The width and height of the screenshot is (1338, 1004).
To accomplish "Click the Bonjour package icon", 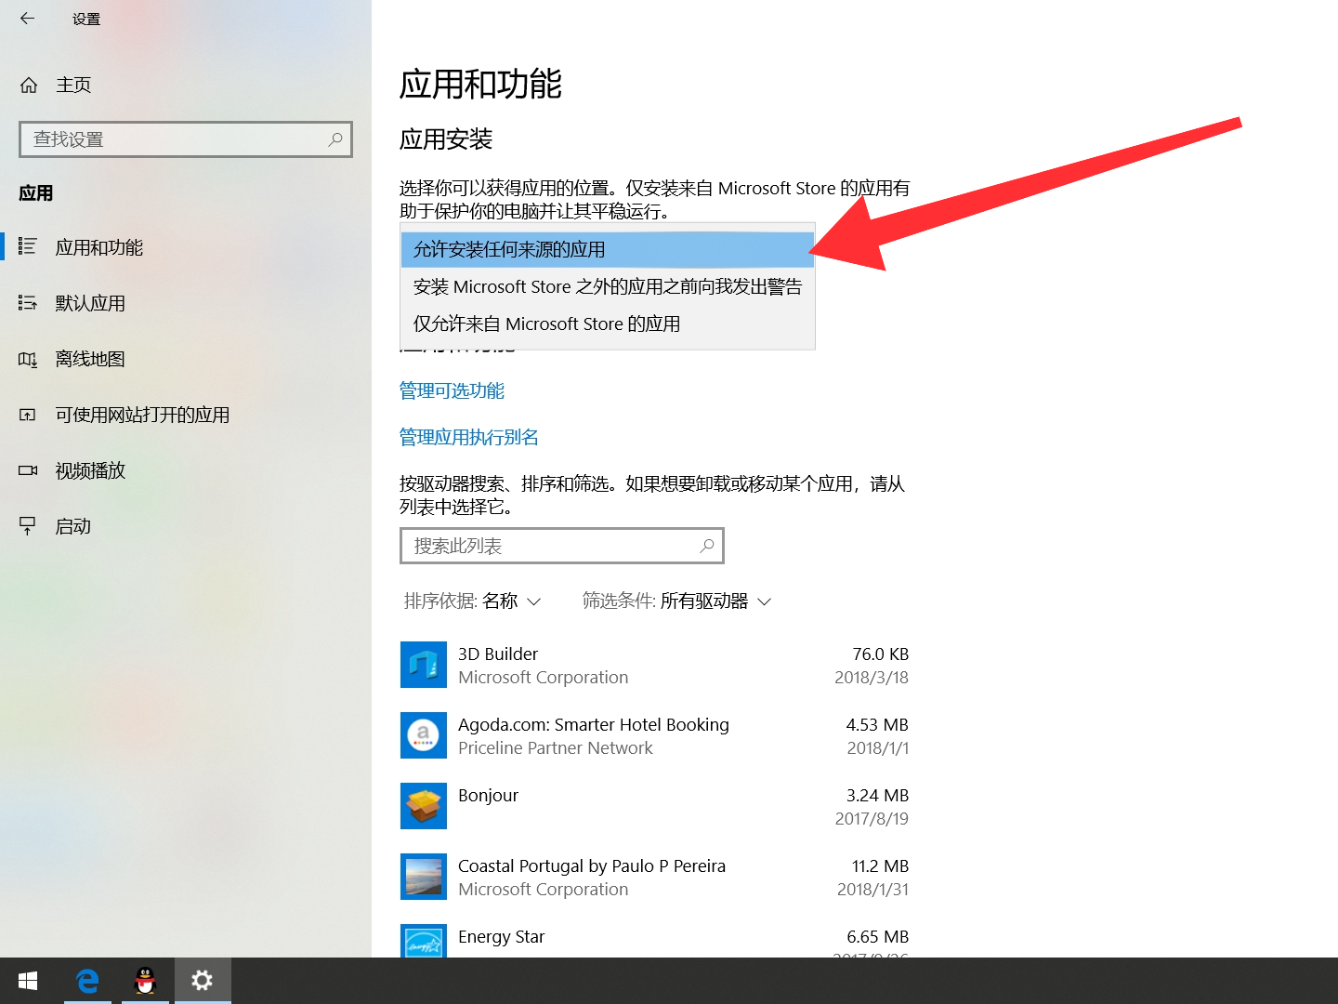I will [x=424, y=806].
